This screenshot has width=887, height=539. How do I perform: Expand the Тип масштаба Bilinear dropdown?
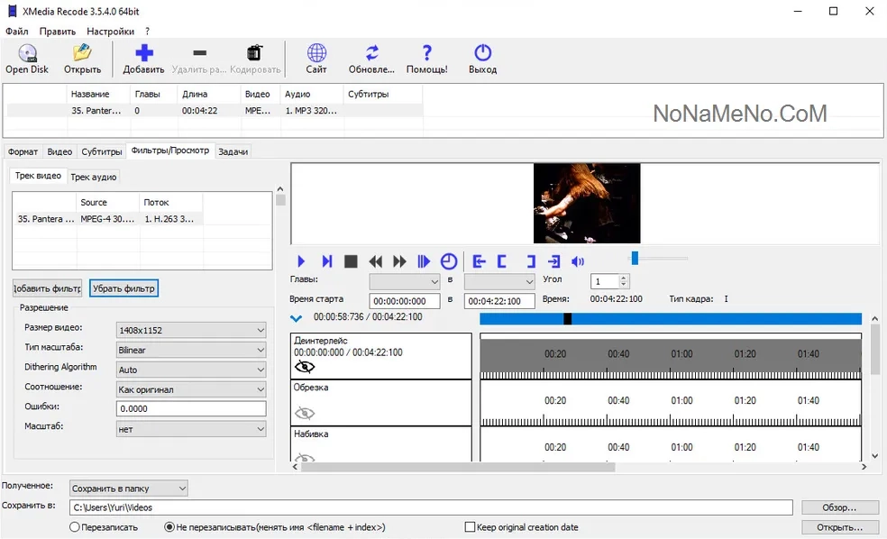tap(191, 350)
